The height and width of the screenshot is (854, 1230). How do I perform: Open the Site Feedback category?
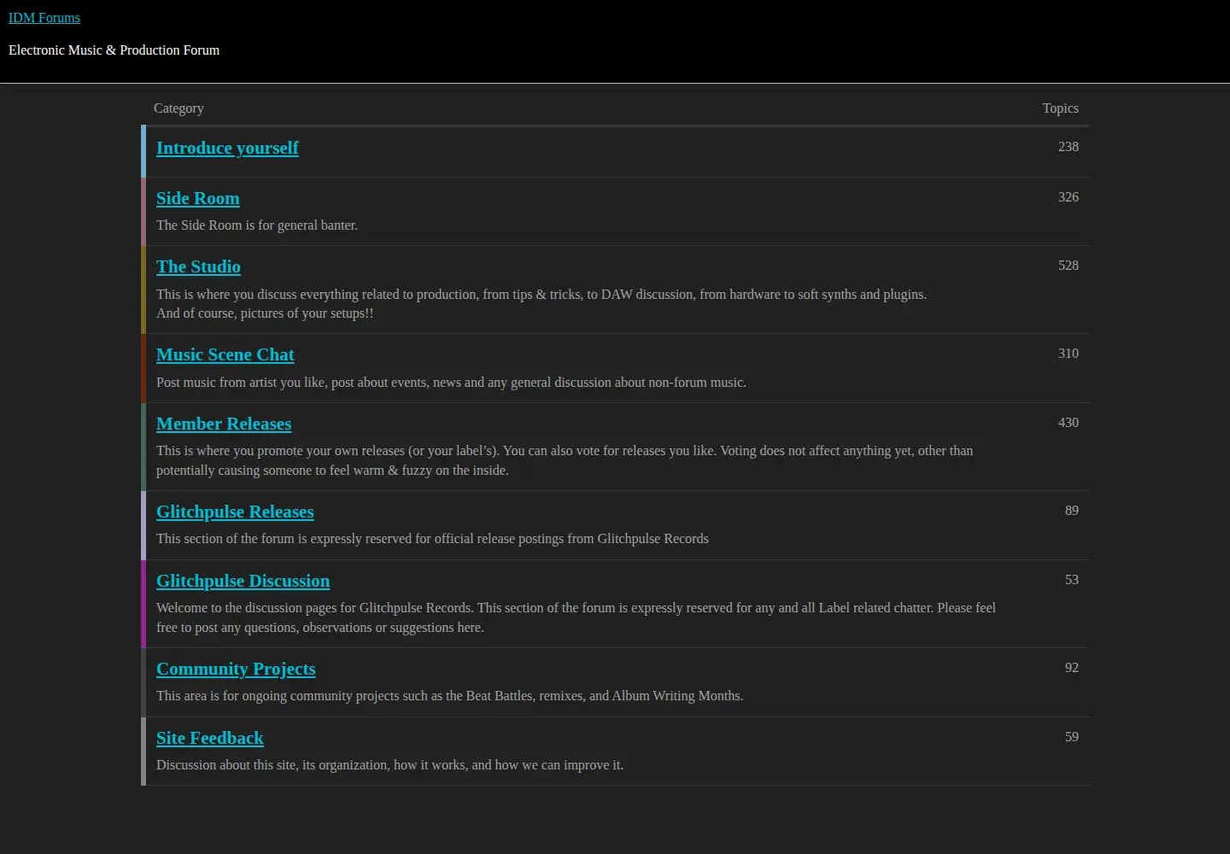pyautogui.click(x=210, y=738)
